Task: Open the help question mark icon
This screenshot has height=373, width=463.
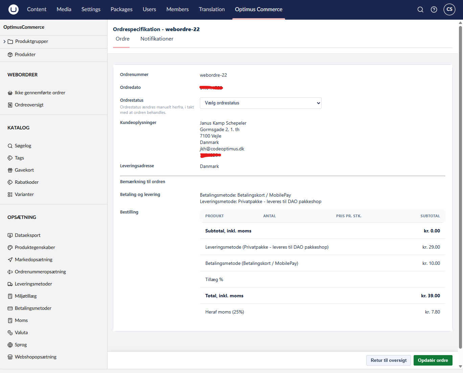Action: tap(434, 9)
